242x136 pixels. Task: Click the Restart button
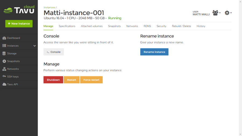[x=72, y=80]
